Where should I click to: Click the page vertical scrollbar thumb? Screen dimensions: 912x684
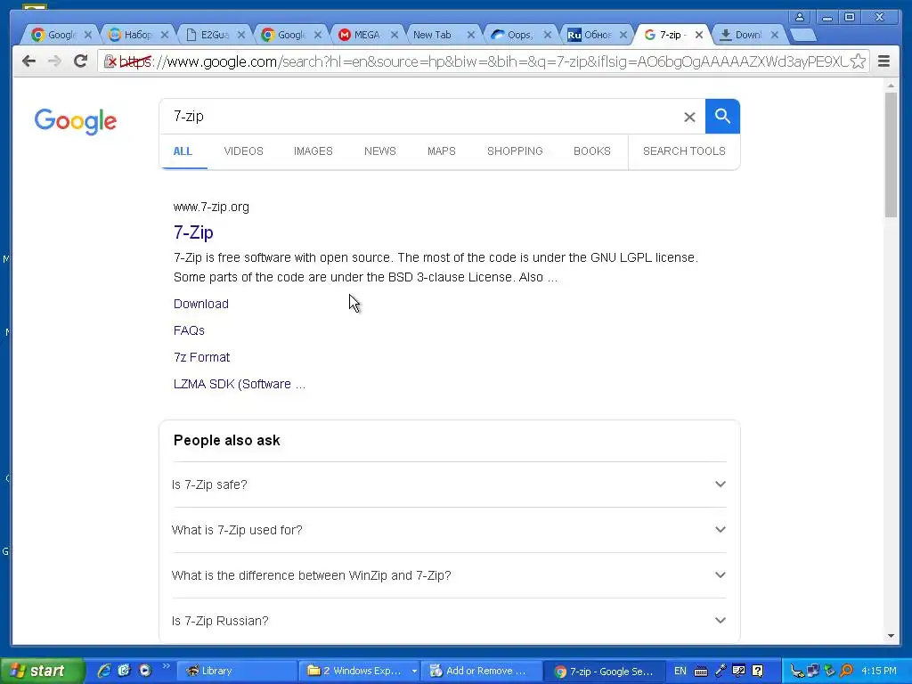pos(891,154)
